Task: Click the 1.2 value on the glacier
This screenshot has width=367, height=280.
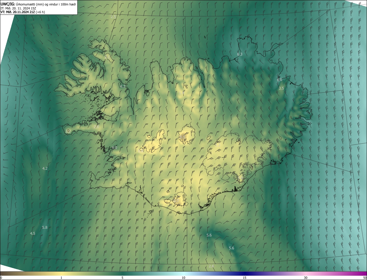Action: pyautogui.click(x=218, y=145)
